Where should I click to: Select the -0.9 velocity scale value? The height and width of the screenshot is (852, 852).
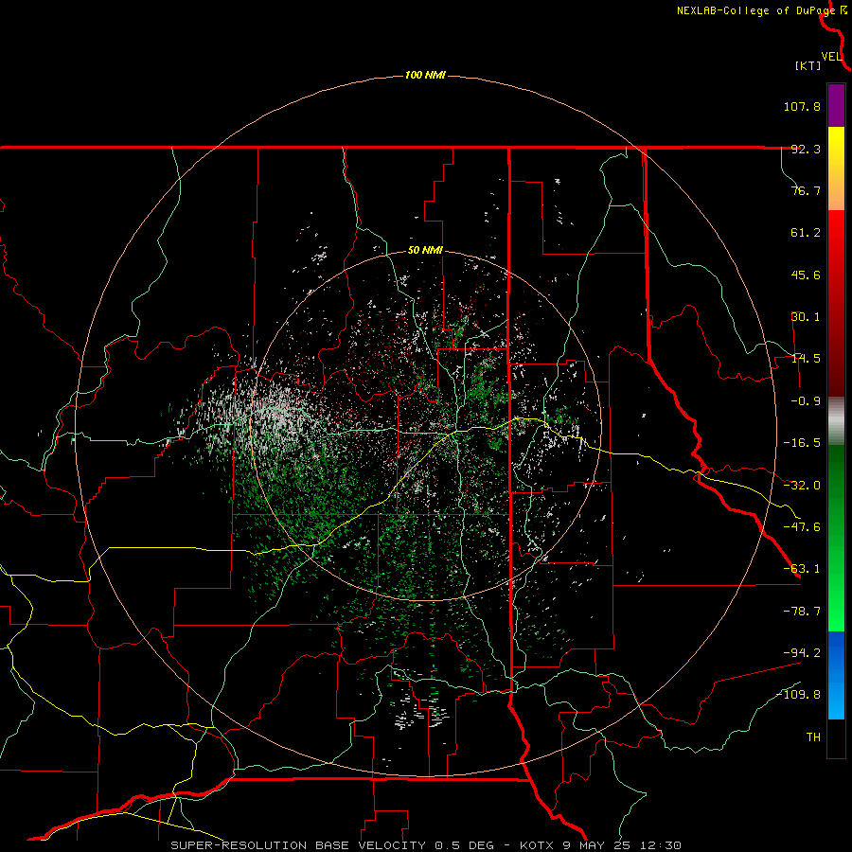pyautogui.click(x=802, y=401)
